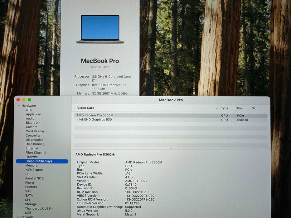The width and height of the screenshot is (291, 218).
Task: Open PCI hardware info
Action: pyautogui.click(x=28, y=174)
